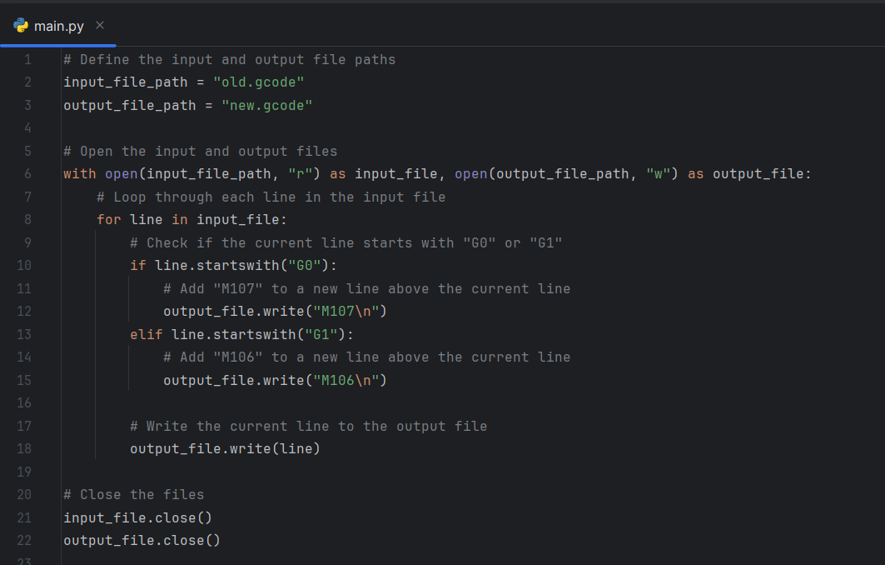Click the "M106\n" string literal
Screen dimensions: 885x565
(x=346, y=380)
